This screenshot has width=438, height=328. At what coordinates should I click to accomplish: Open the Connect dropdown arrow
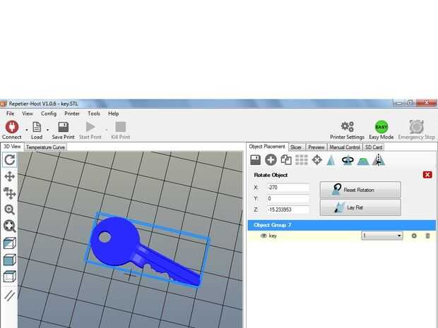click(27, 130)
